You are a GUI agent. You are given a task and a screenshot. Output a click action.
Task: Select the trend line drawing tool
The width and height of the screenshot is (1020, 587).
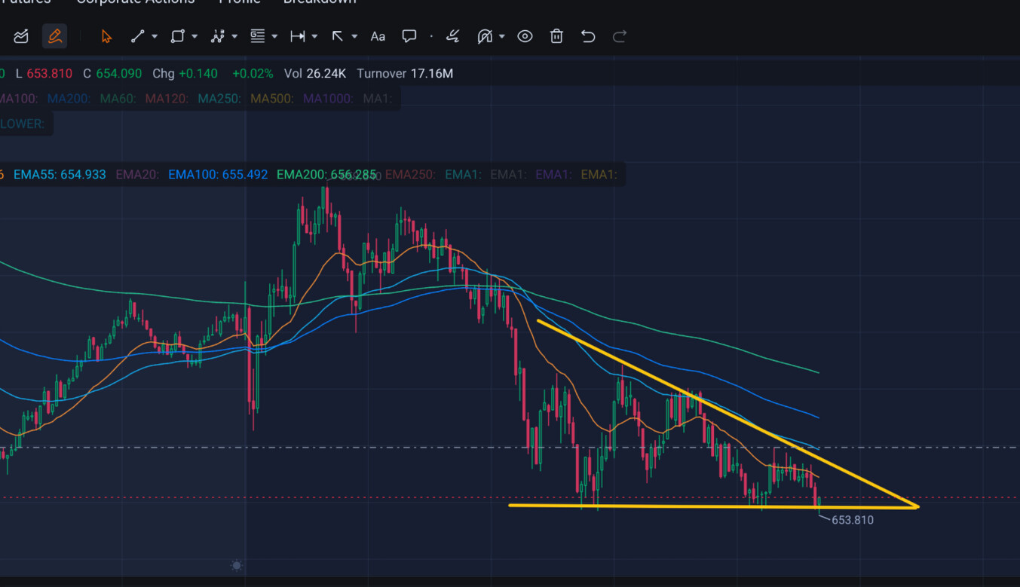(x=137, y=36)
